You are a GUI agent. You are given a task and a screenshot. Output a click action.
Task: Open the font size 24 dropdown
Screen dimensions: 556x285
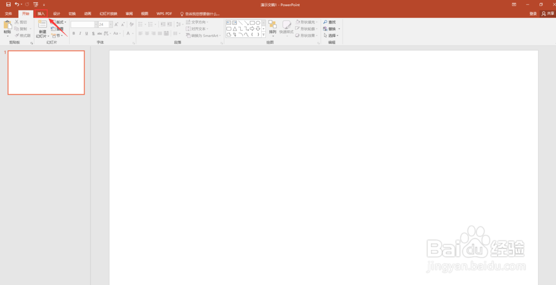click(x=111, y=24)
